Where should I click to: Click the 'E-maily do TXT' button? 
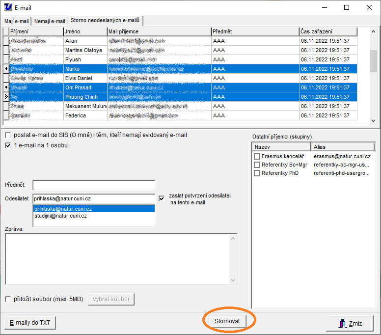pos(30,323)
